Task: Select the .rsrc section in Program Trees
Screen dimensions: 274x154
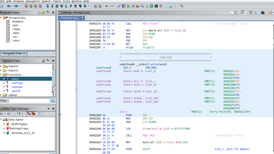Action: tap(15, 37)
